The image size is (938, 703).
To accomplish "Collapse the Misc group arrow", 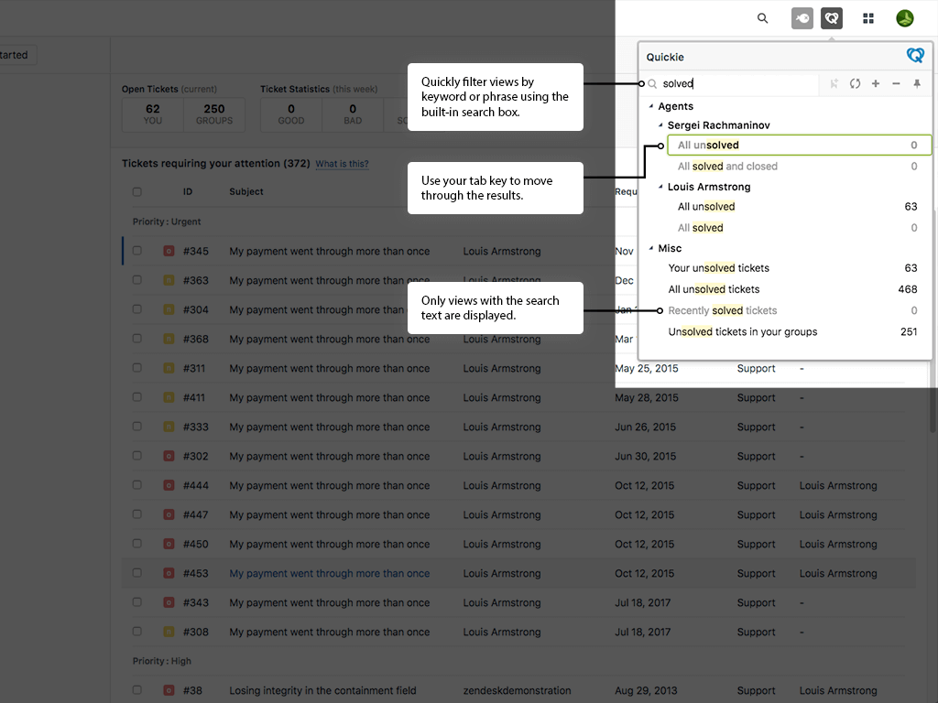I will 651,248.
